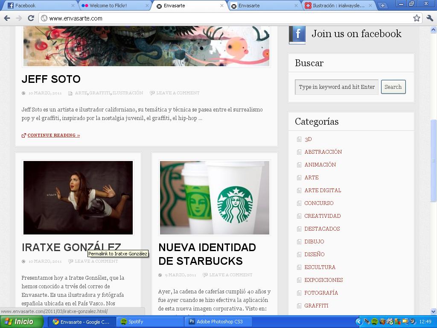Screen dimensions: 437x328
Task: Close the Facebook tab
Action: pyautogui.click(x=73, y=6)
